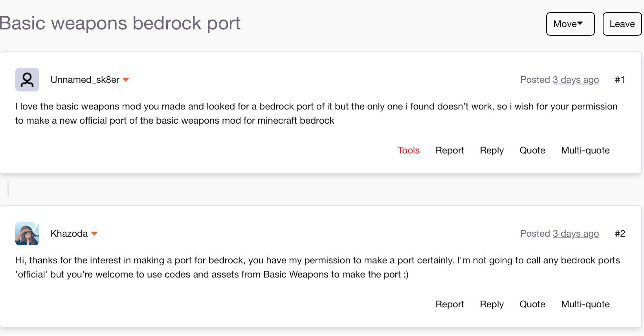Click Unnamed_sk8er's default avatar icon
Viewport: 644px width, 336px height.
27,80
